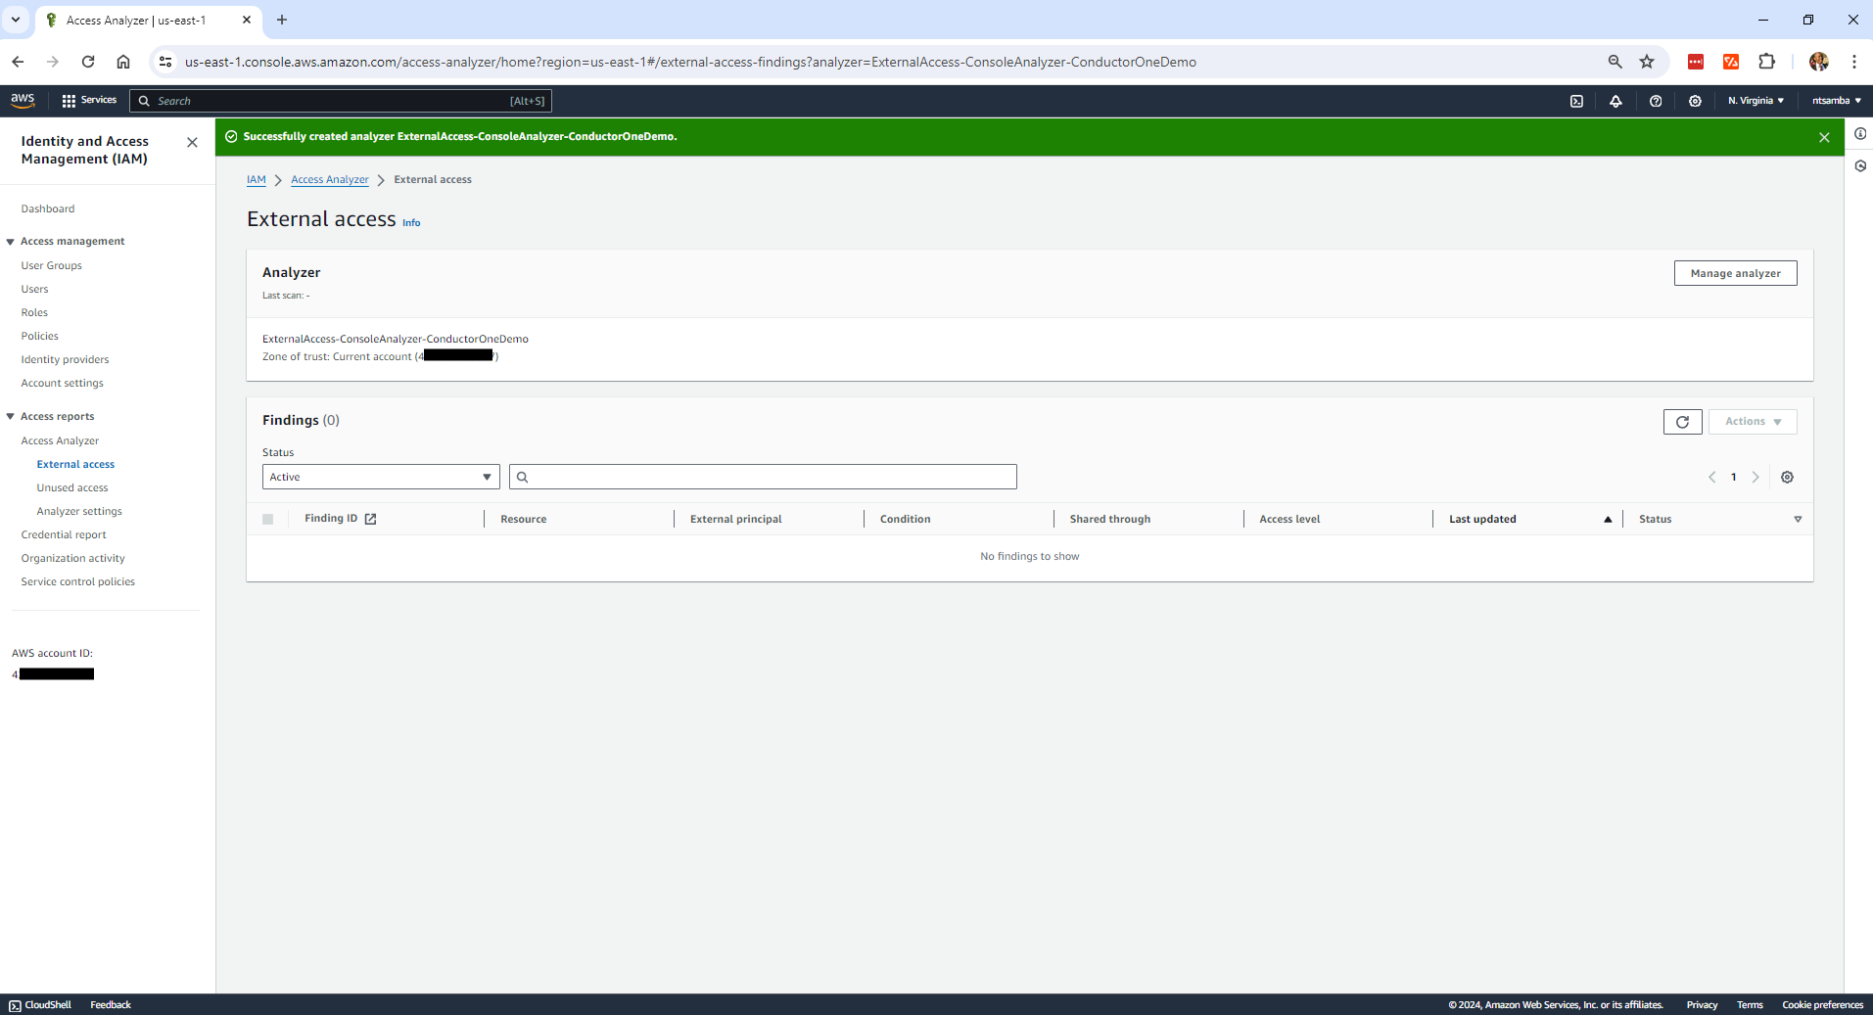Open the AWS settings gear icon
Screen dimensions: 1873x1015
tap(1695, 100)
